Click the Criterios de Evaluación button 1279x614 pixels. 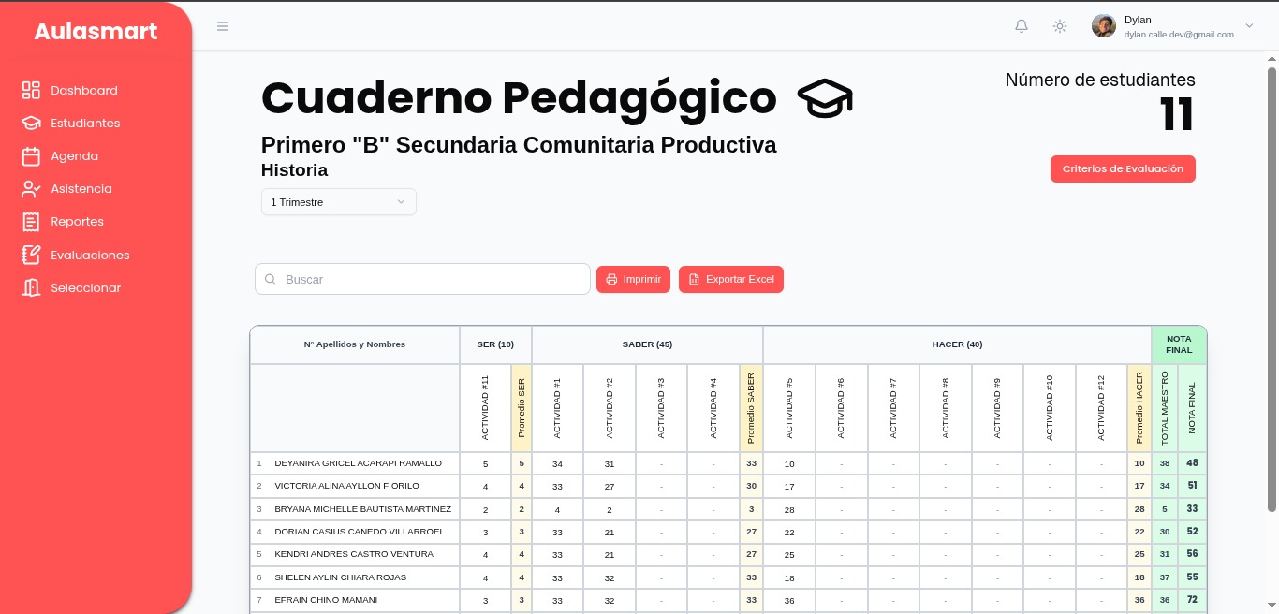tap(1123, 168)
